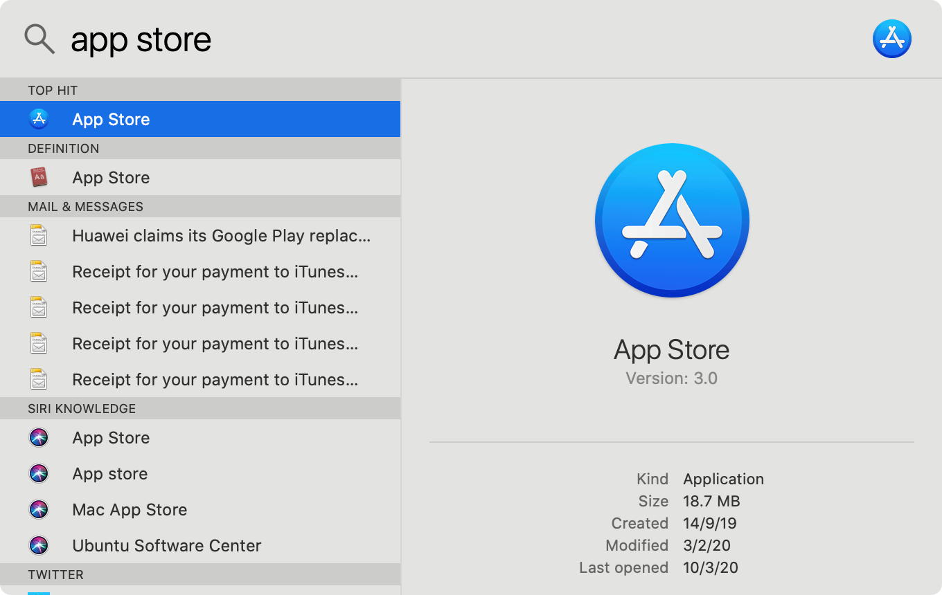Image resolution: width=942 pixels, height=595 pixels.
Task: Click the mail icon next to the Huawei message
Action: coord(39,235)
